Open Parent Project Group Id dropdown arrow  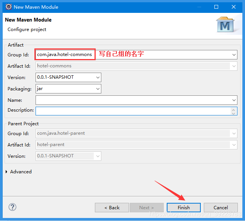tap(234, 134)
